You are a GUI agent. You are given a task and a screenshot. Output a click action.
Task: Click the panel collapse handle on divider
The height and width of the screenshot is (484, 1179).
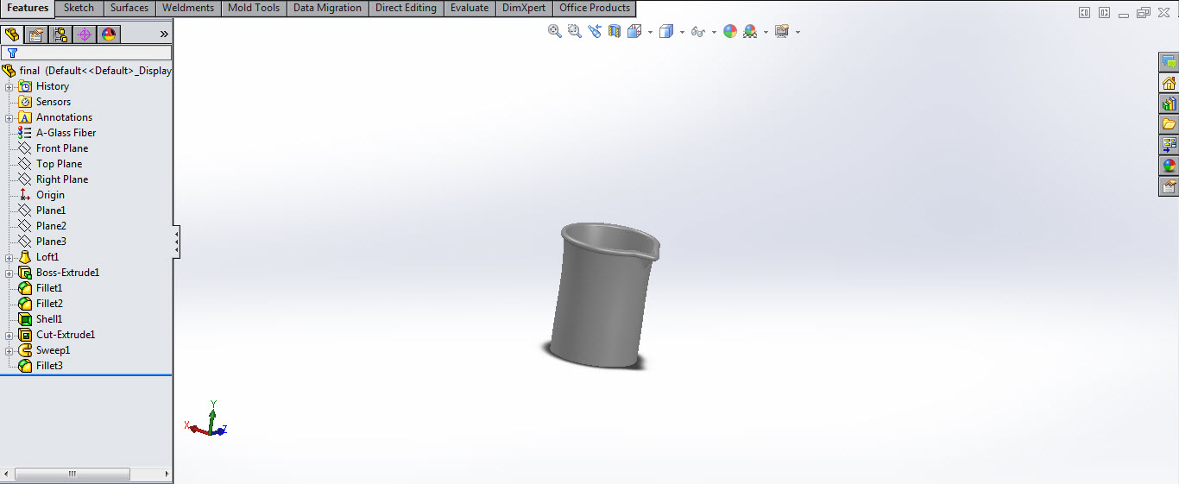coord(176,242)
